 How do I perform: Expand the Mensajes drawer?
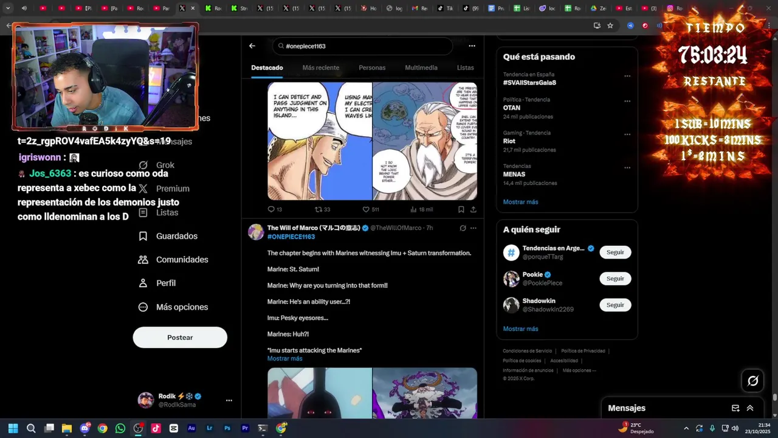(750, 408)
